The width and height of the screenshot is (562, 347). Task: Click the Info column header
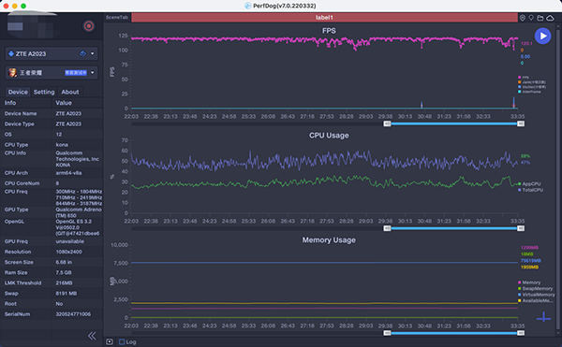10,103
